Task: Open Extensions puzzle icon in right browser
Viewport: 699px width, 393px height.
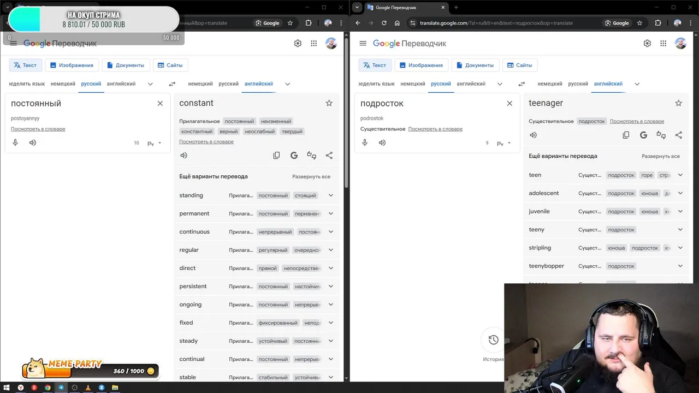Action: point(657,23)
